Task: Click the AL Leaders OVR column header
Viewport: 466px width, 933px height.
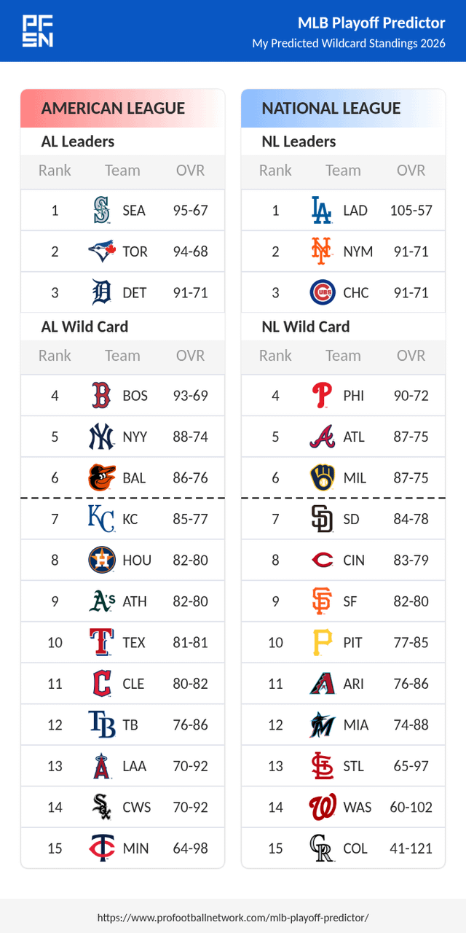Action: pos(191,171)
